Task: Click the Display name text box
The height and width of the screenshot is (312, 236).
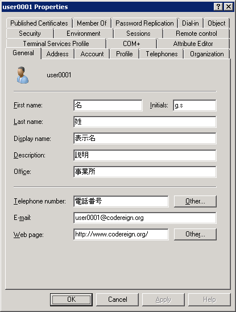Action: [145, 138]
